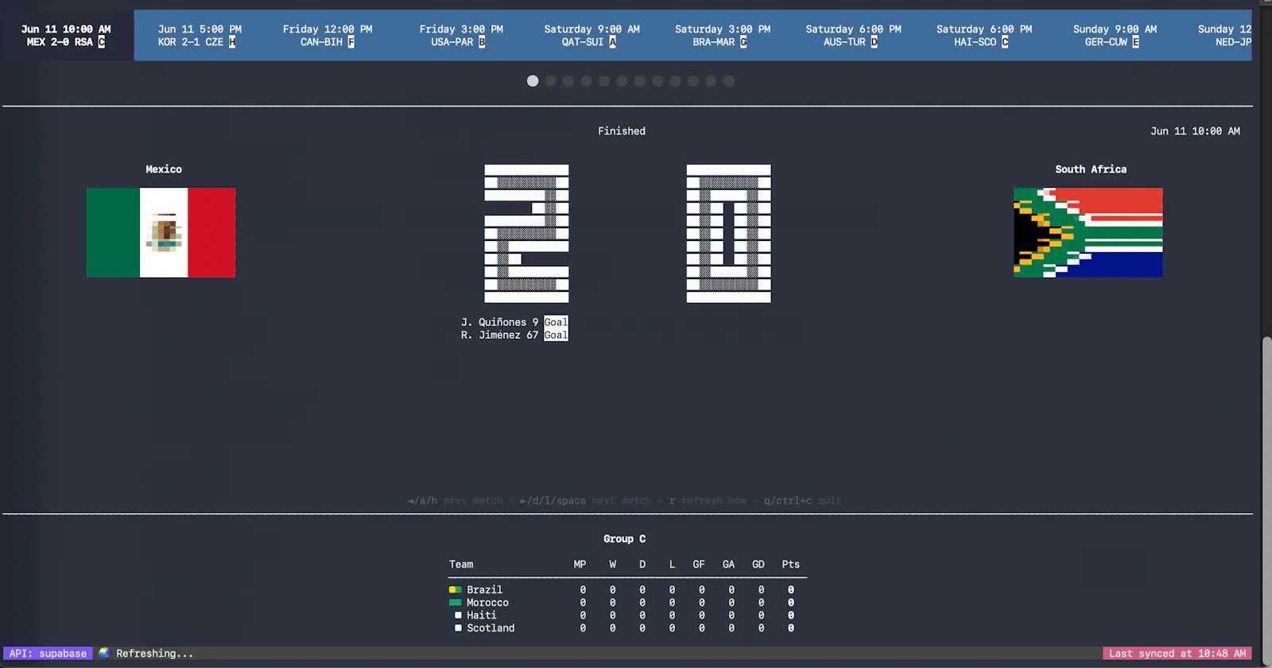Screen dimensions: 1272x668
Task: Click the Scotland marker icon in the standings
Action: click(458, 628)
